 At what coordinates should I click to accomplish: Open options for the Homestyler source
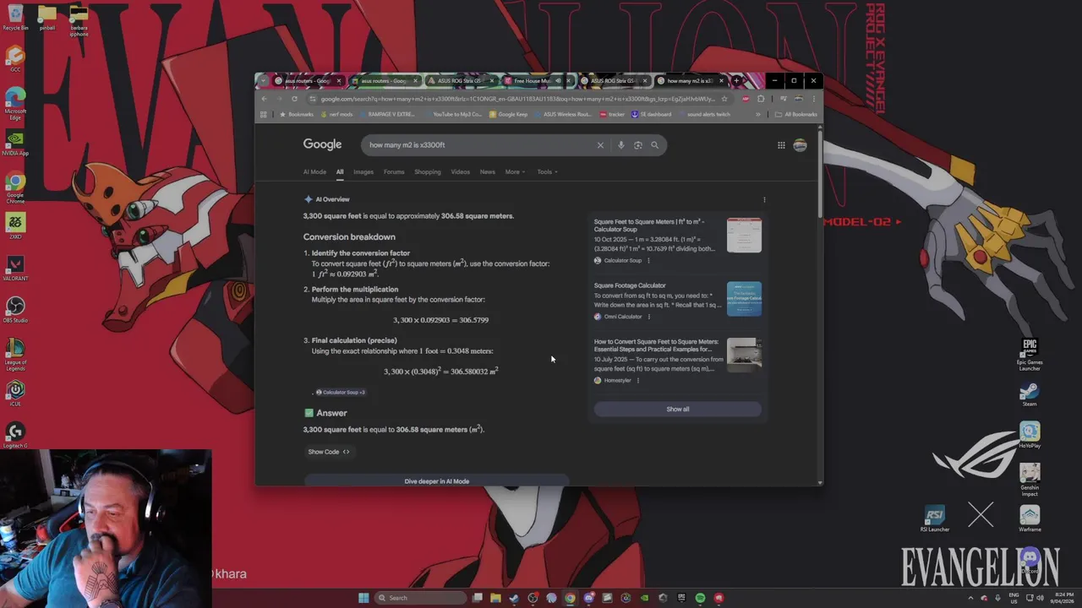pos(638,381)
